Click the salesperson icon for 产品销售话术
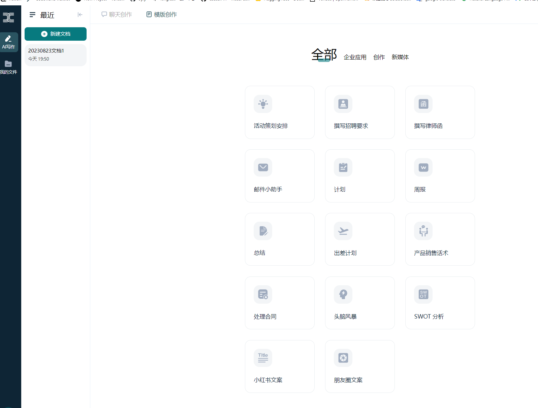The image size is (538, 408). click(423, 231)
